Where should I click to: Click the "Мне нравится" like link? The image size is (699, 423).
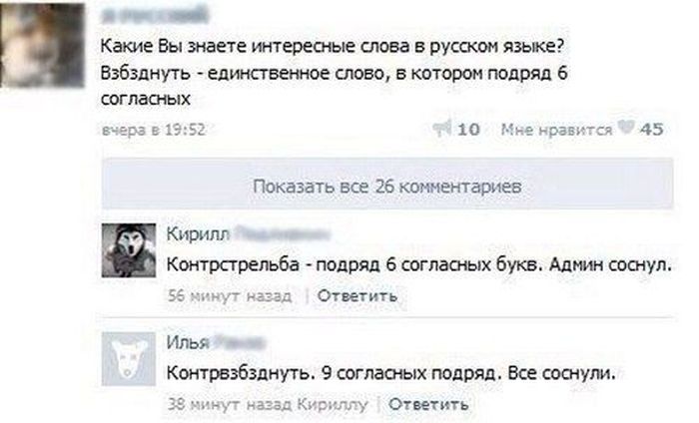(x=555, y=128)
